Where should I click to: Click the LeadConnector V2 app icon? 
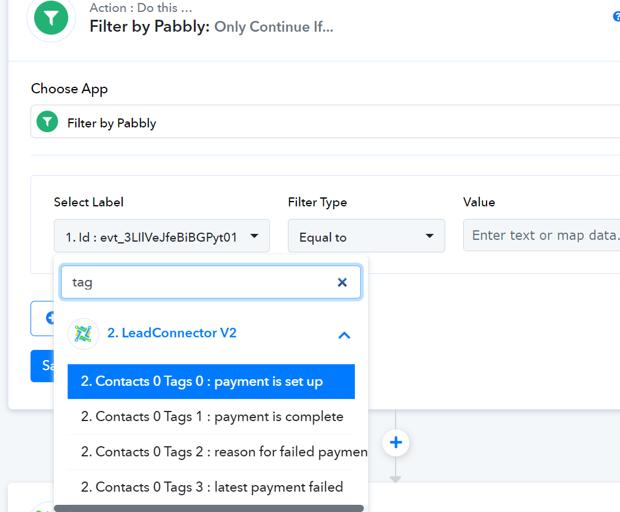point(83,334)
